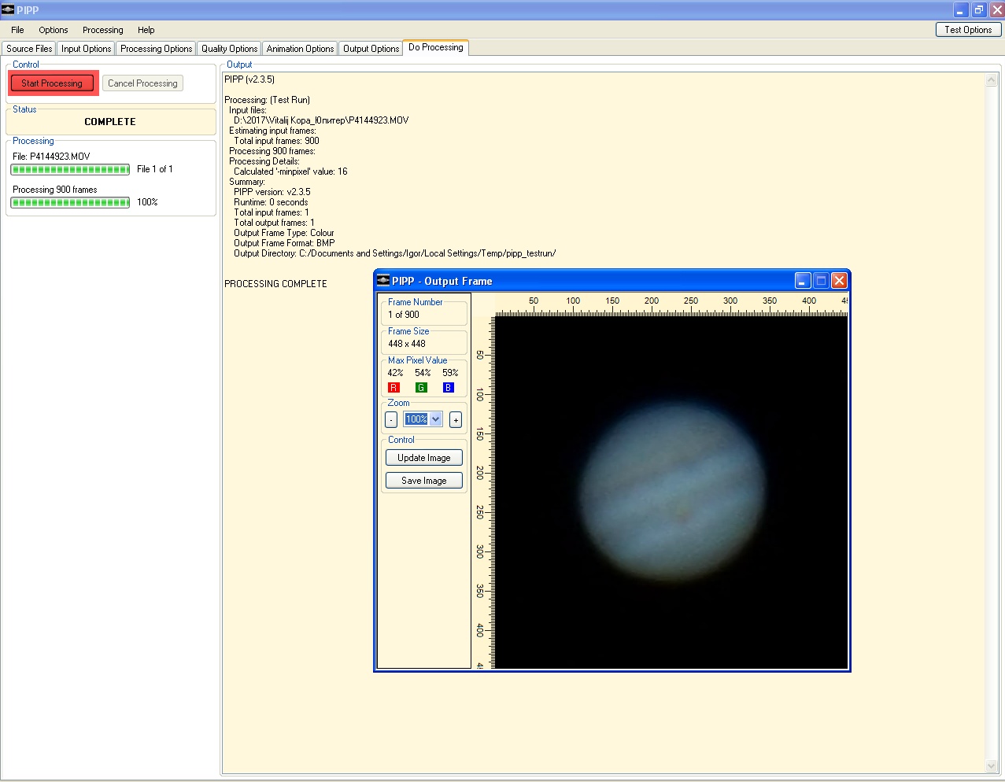This screenshot has height=782, width=1005.
Task: Click Update Image button
Action: pyautogui.click(x=423, y=458)
